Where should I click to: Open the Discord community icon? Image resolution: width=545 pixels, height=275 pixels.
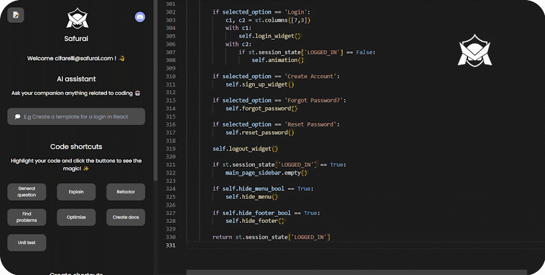[140, 16]
